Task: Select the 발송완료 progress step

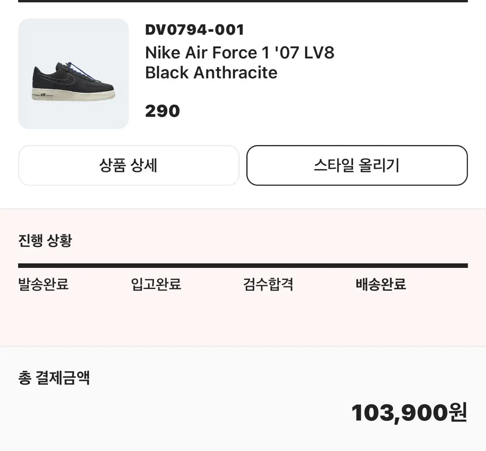Action: click(43, 284)
